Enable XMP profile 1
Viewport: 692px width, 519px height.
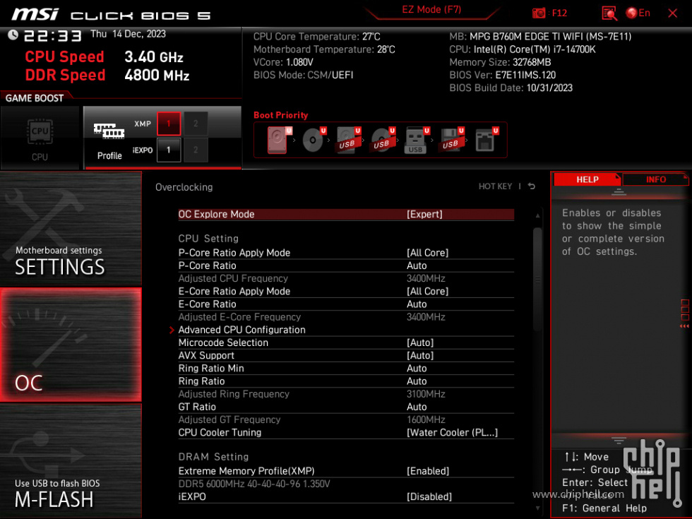point(169,124)
